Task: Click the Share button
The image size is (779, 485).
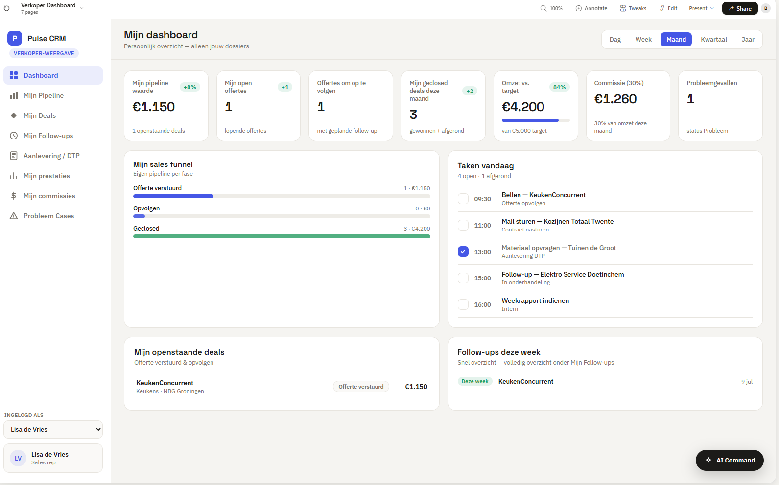Action: coord(740,8)
